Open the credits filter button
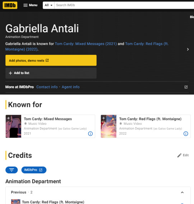194x204 pixels. click(11, 170)
